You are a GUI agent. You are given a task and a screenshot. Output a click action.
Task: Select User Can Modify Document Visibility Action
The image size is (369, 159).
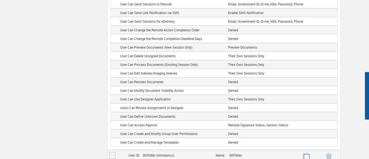click(x=152, y=91)
